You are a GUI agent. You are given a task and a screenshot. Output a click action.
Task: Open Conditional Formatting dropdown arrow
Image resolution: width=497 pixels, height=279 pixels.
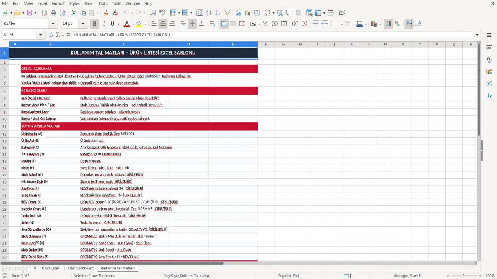tap(380, 24)
